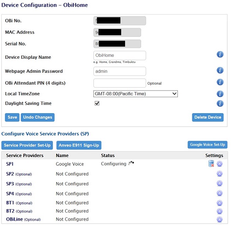Image resolution: width=231 pixels, height=226 pixels.
Task: Click 'Configuring' status text
Action: point(114,164)
